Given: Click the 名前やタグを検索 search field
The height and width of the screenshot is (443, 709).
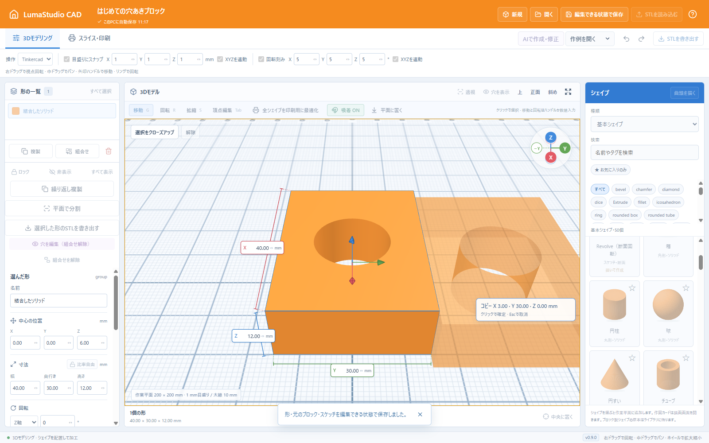Looking at the screenshot, I should tap(645, 152).
